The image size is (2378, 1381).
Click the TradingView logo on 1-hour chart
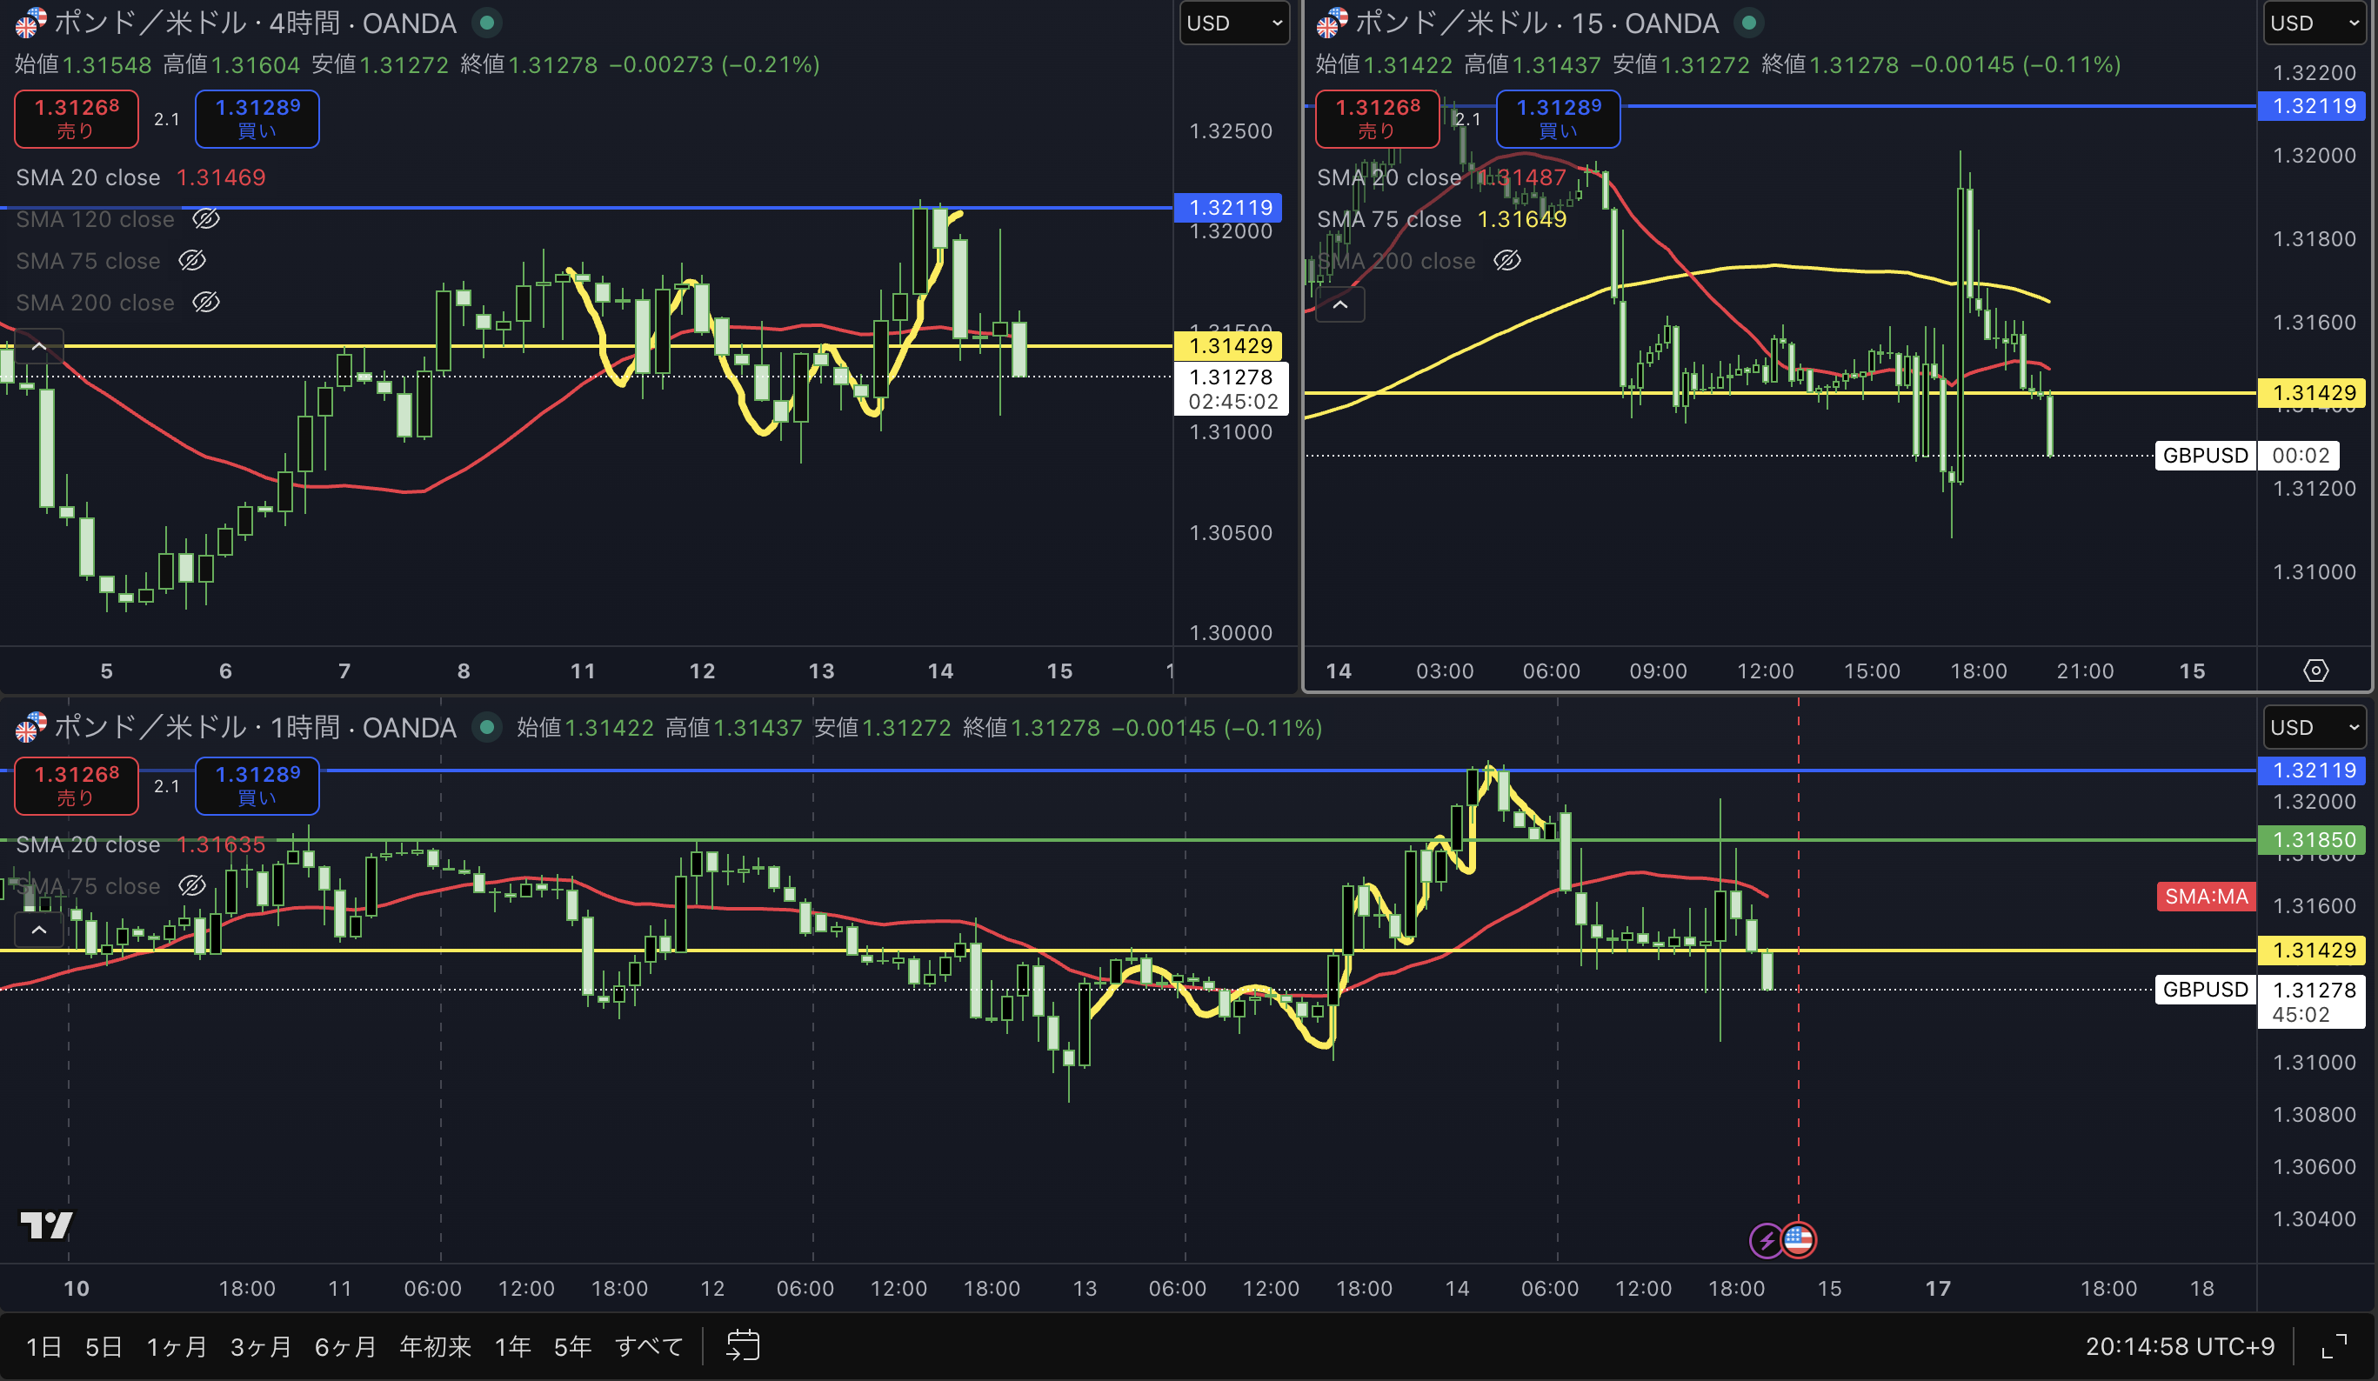[x=46, y=1224]
